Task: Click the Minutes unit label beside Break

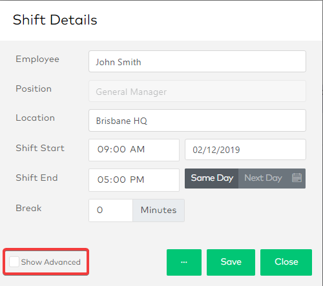Action: (x=158, y=210)
